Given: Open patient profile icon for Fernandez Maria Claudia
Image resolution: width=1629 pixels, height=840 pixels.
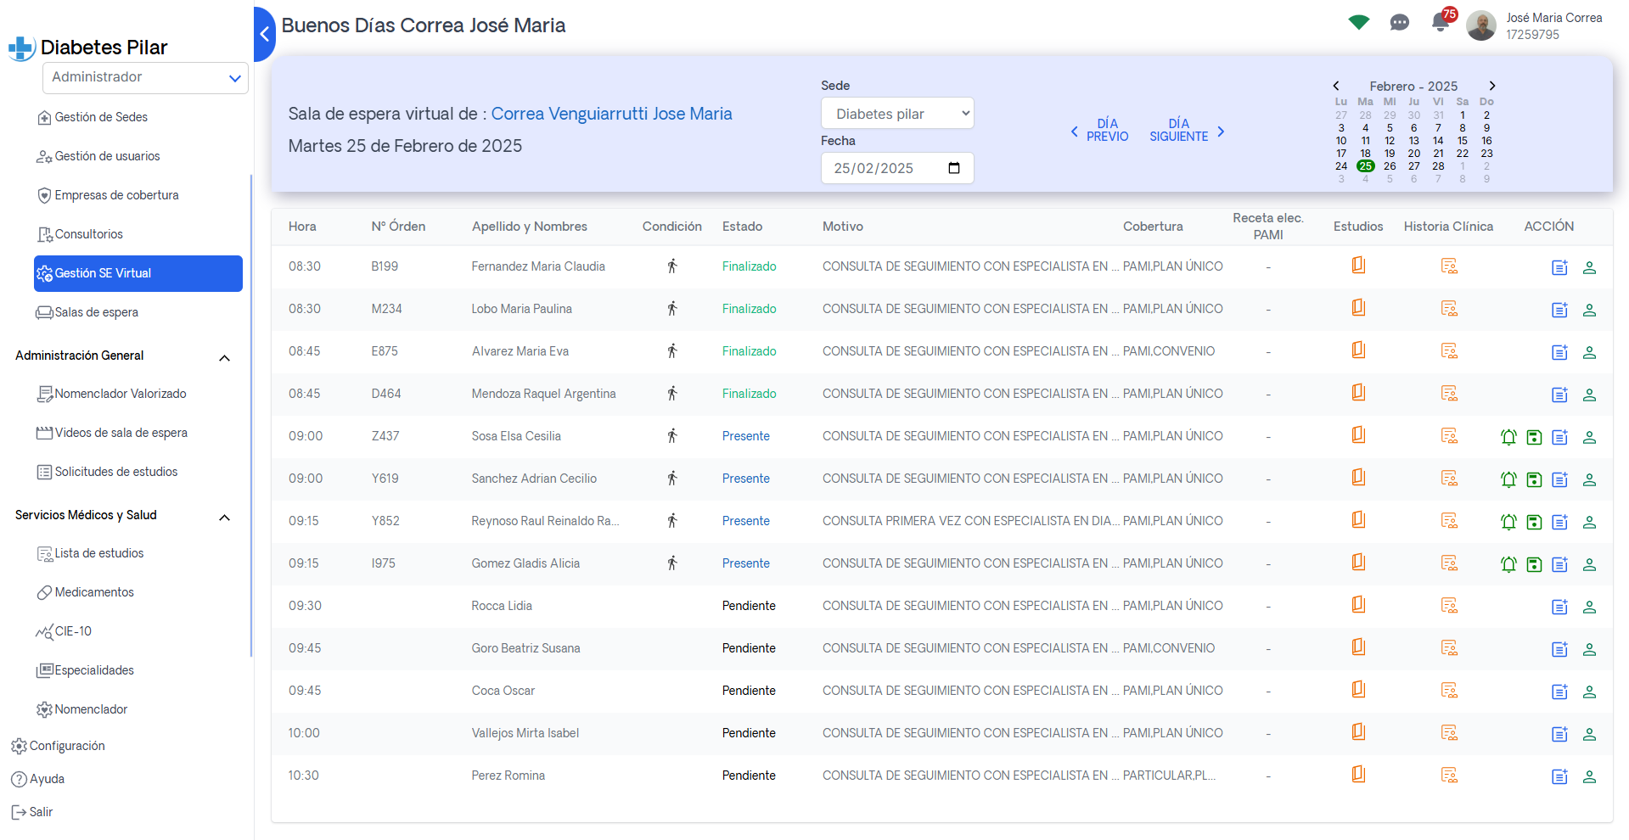Looking at the screenshot, I should [1589, 267].
